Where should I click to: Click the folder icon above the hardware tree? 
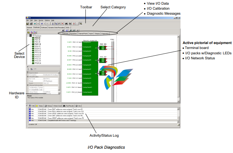[28, 32]
